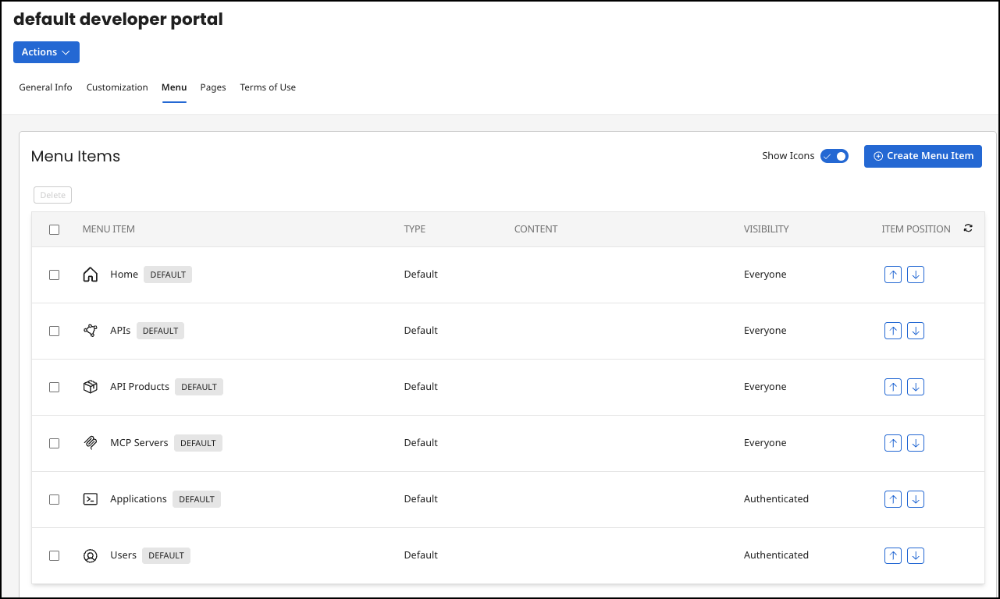Move Users item down

point(916,555)
